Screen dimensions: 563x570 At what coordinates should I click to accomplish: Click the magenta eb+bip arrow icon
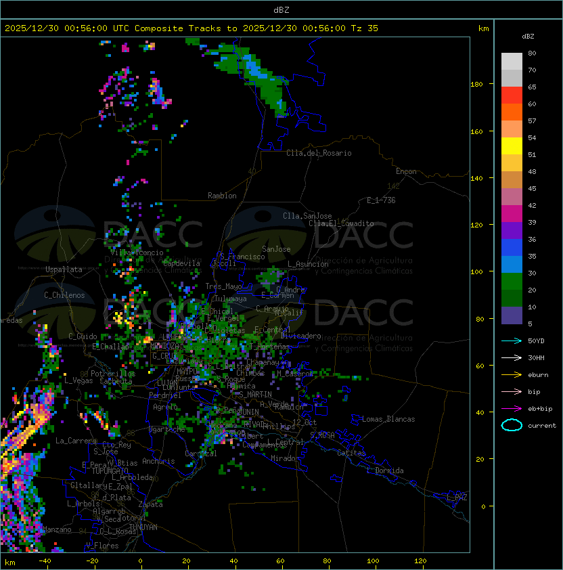[x=512, y=409]
